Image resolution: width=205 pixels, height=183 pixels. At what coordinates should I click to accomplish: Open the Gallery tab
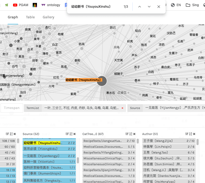48,17
